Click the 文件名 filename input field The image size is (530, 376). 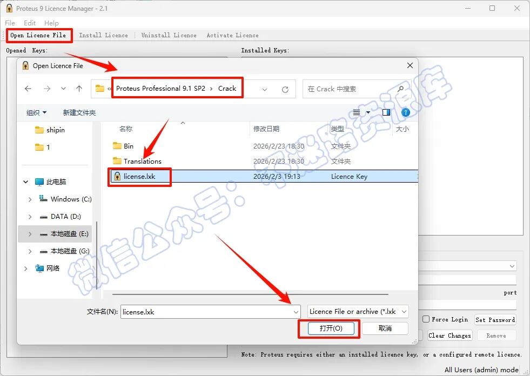(206, 312)
